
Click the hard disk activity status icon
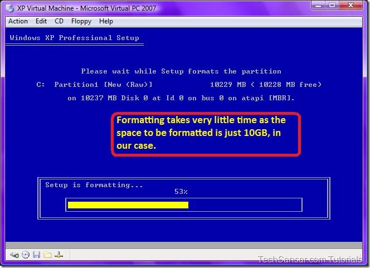pyautogui.click(x=14, y=255)
